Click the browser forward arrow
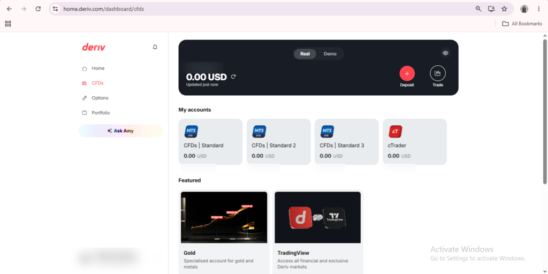 [x=24, y=9]
